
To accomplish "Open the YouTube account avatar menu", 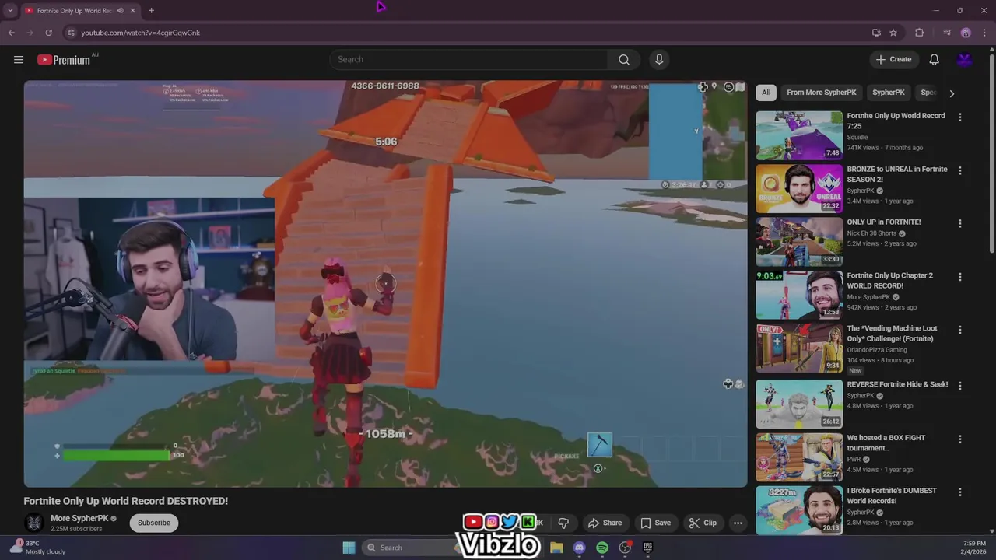I will click(965, 60).
